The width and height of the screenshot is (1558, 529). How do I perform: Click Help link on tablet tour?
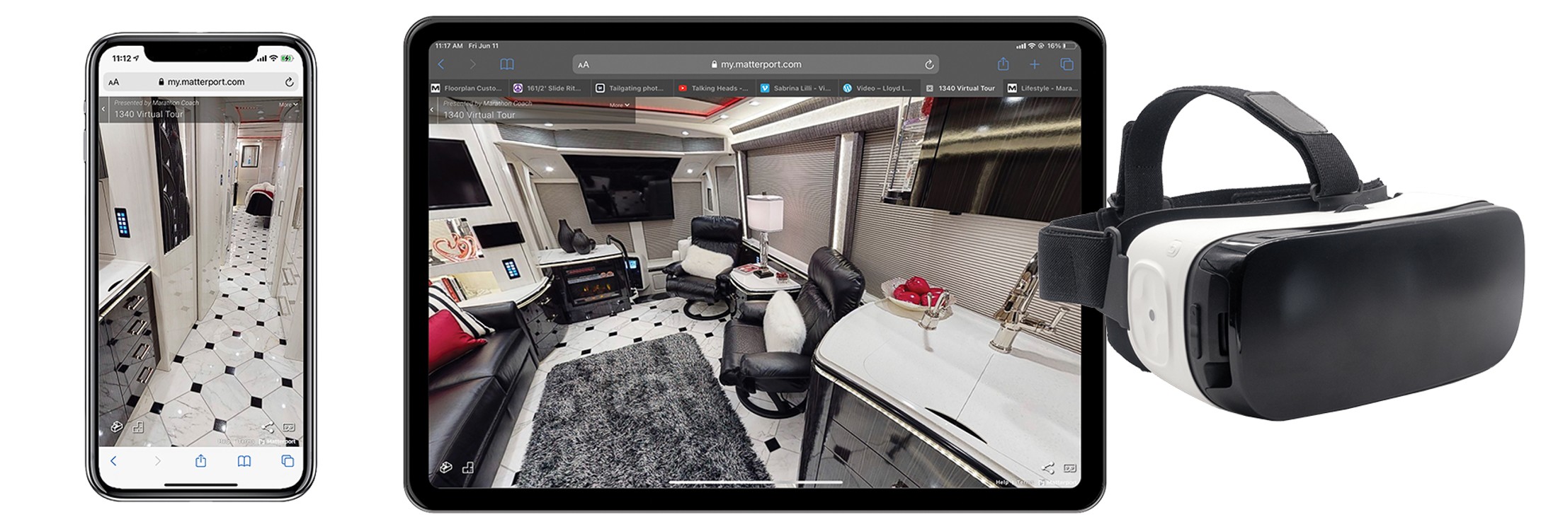(x=1001, y=482)
